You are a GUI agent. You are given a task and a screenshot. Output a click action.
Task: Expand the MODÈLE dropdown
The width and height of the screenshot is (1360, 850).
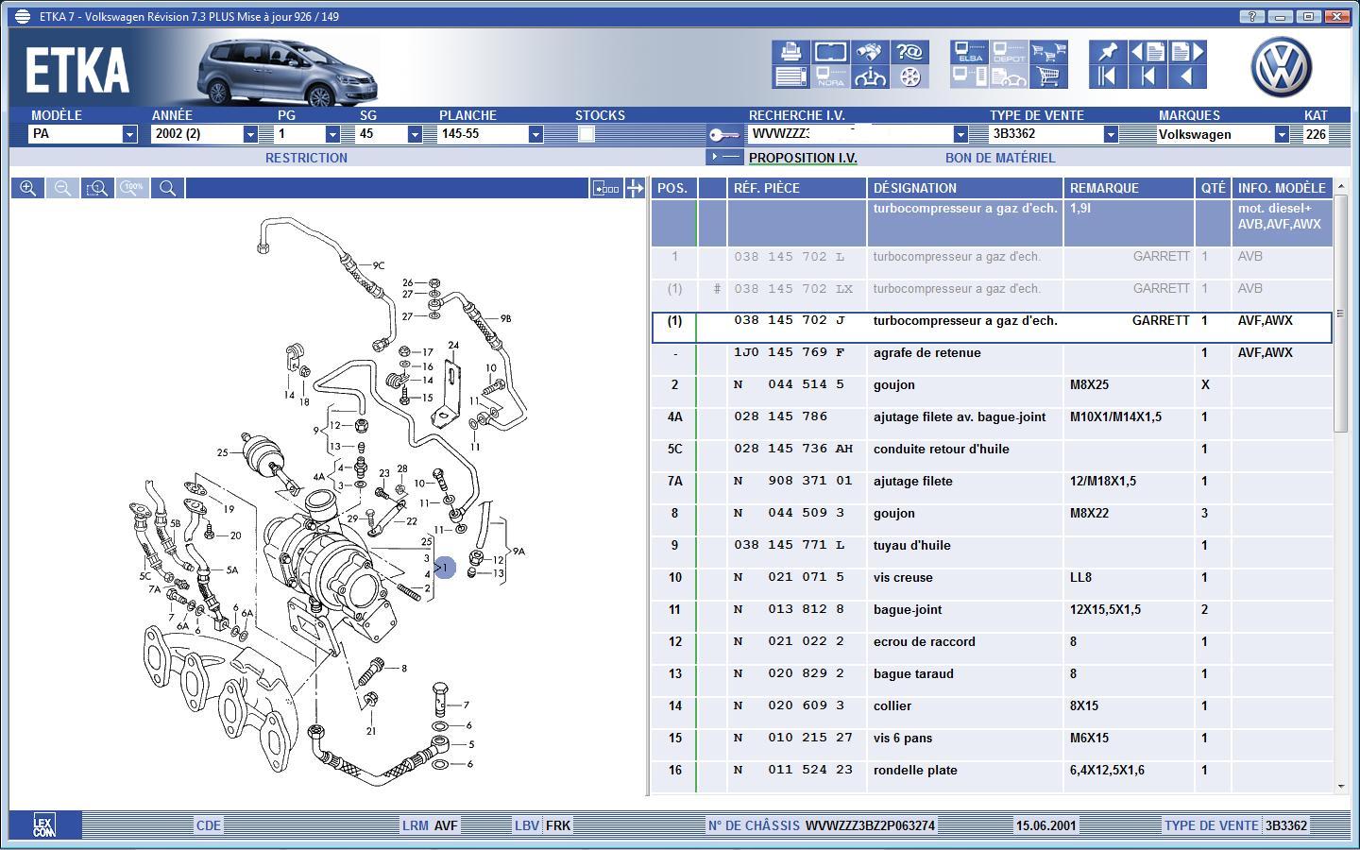point(129,134)
